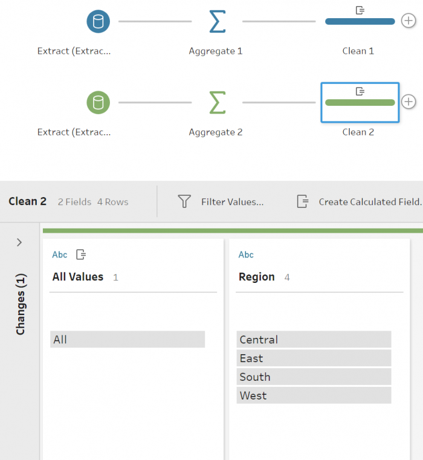
Task: Select the Clean 1 step bar
Action: click(x=360, y=21)
